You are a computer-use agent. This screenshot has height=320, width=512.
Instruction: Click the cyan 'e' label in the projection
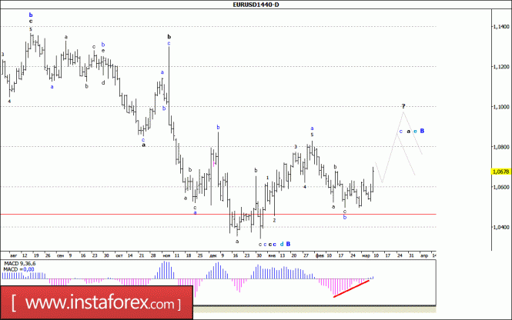(415, 132)
